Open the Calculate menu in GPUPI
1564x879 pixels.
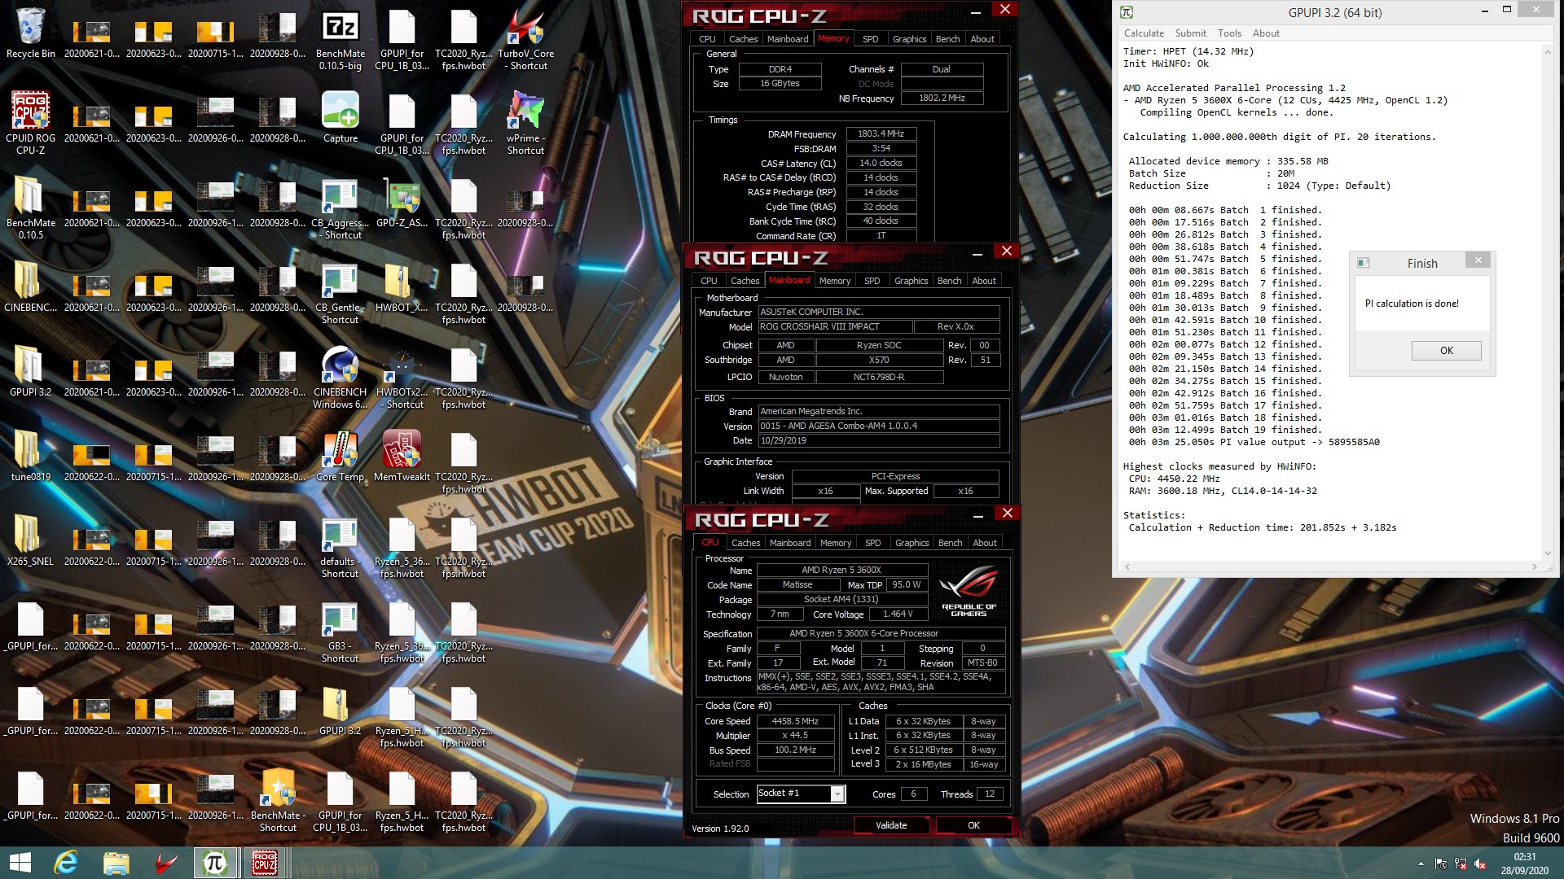pyautogui.click(x=1144, y=33)
